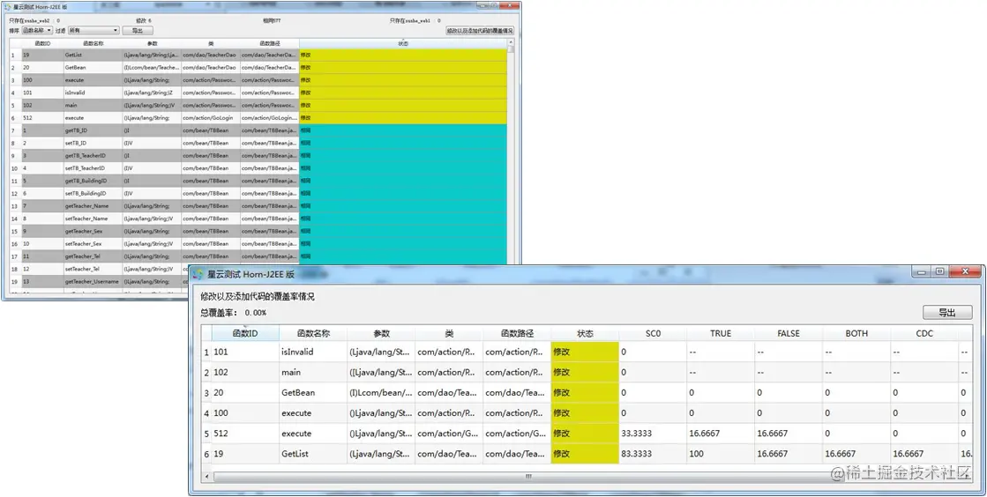Screen dimensions: 987x497
Task: Click the CDC column header
Action: tap(924, 333)
